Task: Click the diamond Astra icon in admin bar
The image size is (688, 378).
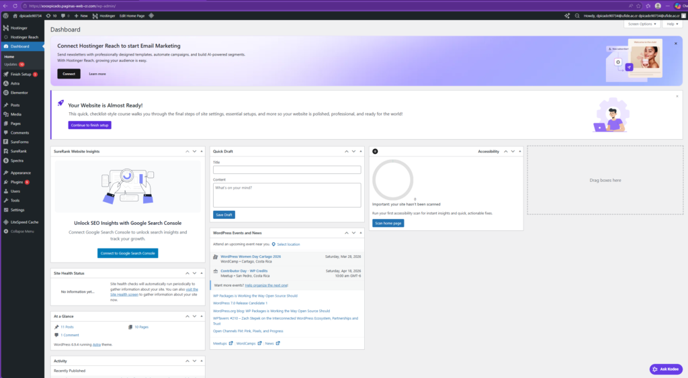Action: 151,16
